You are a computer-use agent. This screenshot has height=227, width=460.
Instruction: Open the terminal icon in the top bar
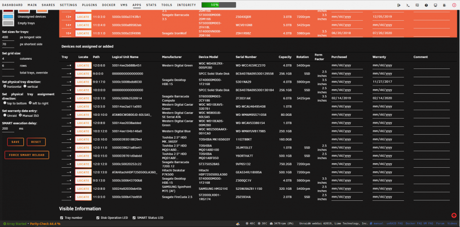[408, 5]
